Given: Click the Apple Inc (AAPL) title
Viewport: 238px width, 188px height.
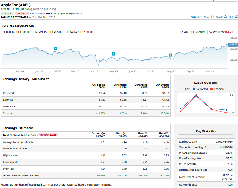Looking at the screenshot, I should coord(16,5).
